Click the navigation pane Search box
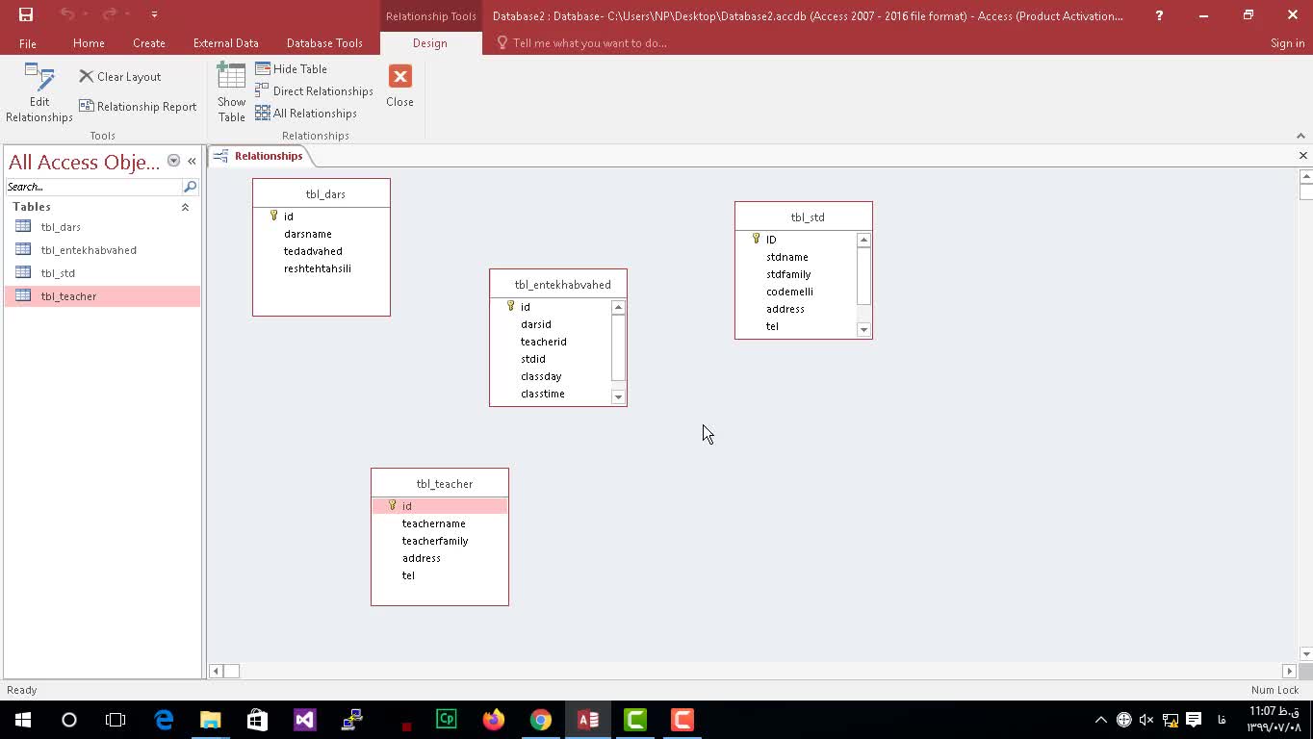This screenshot has height=739, width=1313. click(x=92, y=187)
